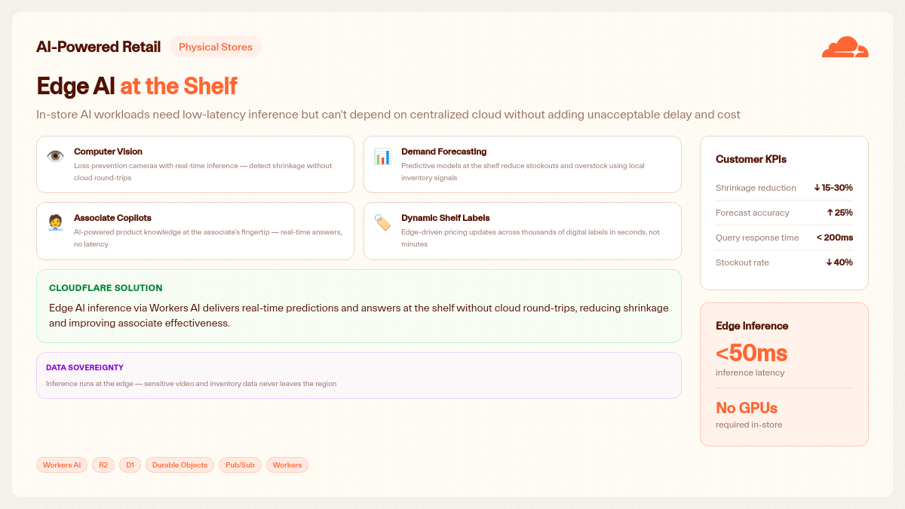The width and height of the screenshot is (905, 509).
Task: Click the Workers product tag
Action: point(287,465)
